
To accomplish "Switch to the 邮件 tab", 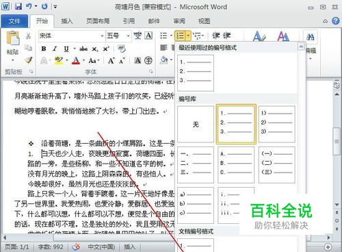I will [x=154, y=21].
